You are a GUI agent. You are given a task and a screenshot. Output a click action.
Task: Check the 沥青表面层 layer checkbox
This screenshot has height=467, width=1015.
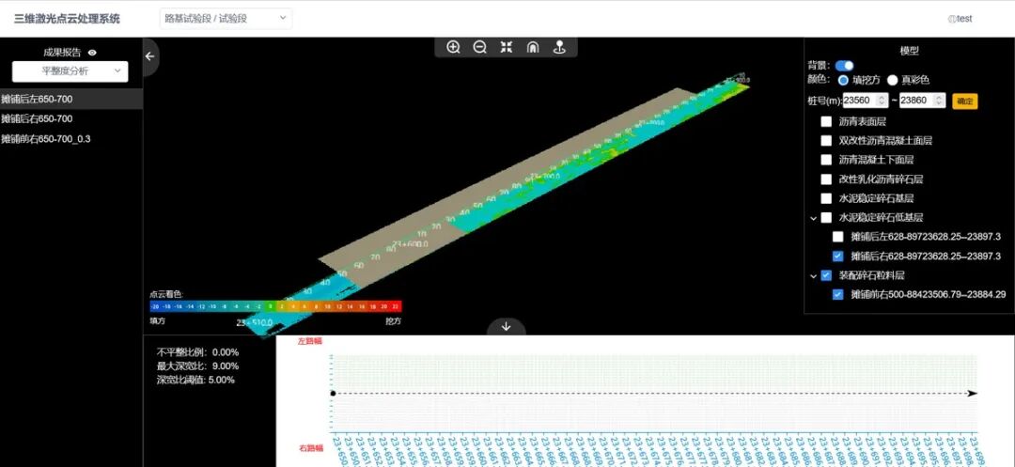[x=826, y=121]
